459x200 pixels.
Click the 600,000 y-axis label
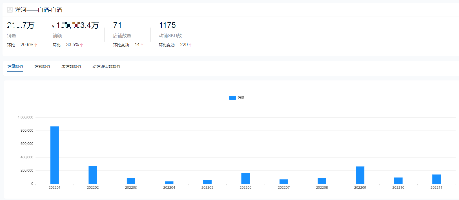(x=27, y=144)
